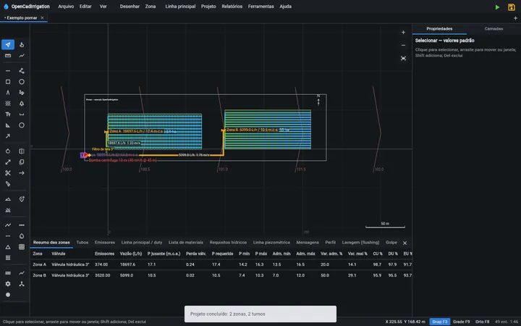The image size is (521, 326).
Task: Click the rotate tool icon
Action: pyautogui.click(x=8, y=151)
